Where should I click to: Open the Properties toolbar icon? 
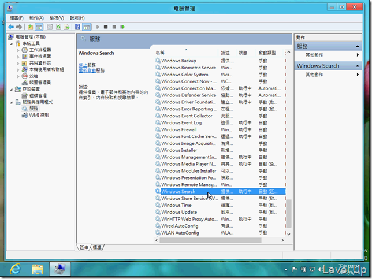[50, 27]
